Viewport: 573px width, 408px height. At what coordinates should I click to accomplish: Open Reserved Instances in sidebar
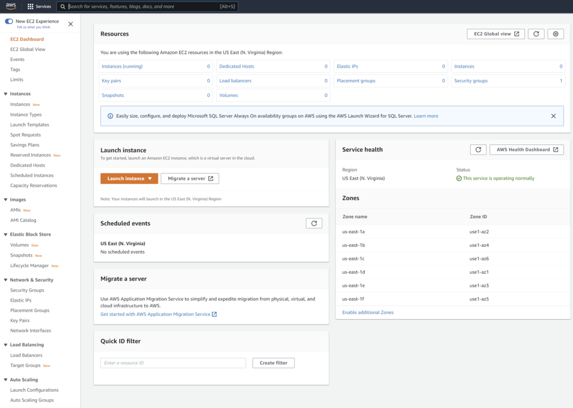tap(30, 155)
